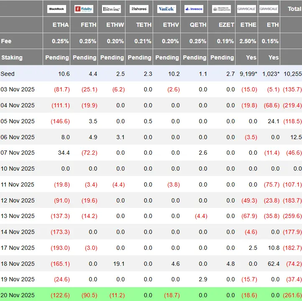Click the Grayscale logo above ETHE
Image resolution: width=302 pixels, height=301 pixels.
click(x=246, y=9)
